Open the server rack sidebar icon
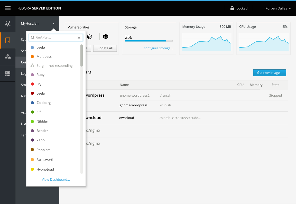Image resolution: width=296 pixels, height=204 pixels. (x=8, y=73)
